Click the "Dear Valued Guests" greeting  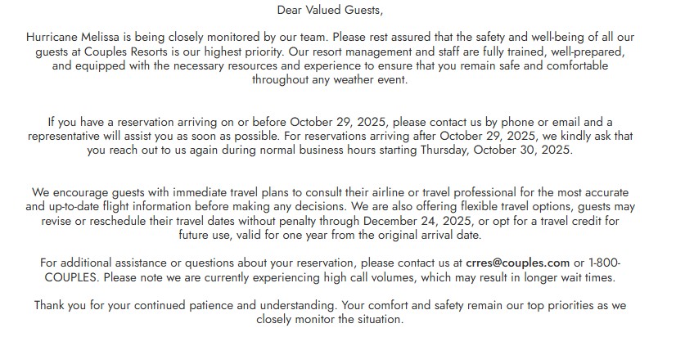click(336, 11)
